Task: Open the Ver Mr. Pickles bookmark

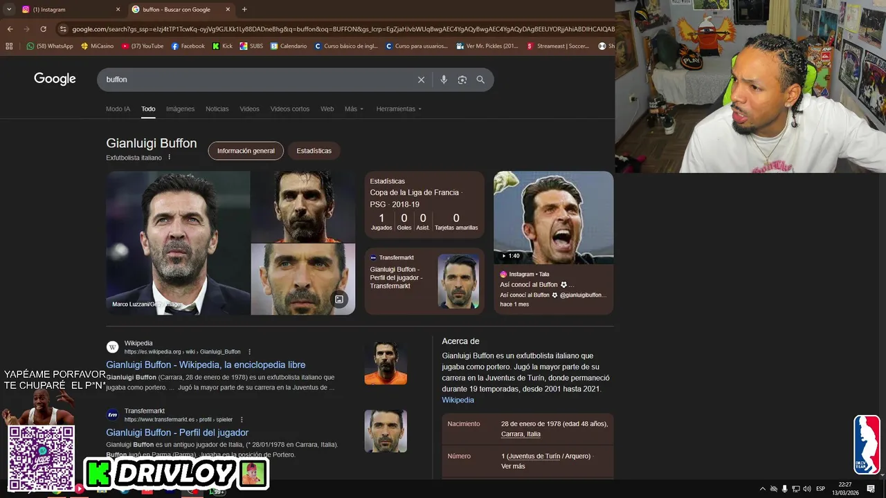Action: (487, 46)
